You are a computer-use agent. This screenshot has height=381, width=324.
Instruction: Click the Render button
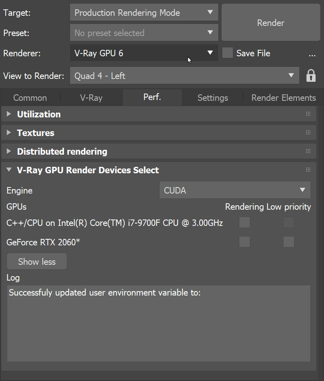(x=270, y=22)
